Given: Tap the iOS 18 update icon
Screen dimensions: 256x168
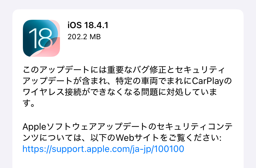Looking at the screenshot, I should (41, 38).
